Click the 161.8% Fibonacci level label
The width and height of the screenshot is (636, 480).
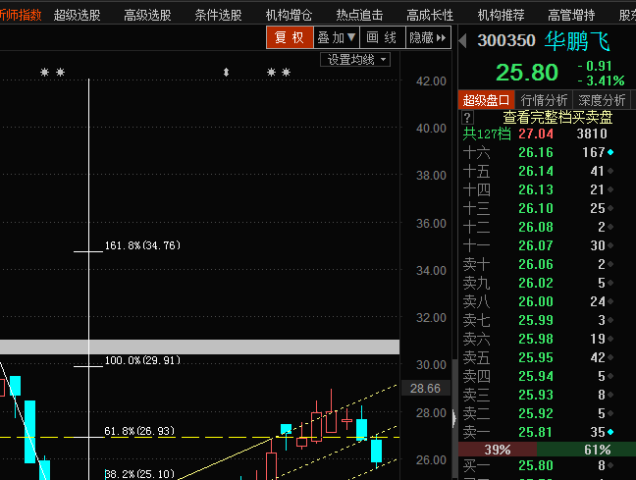(x=142, y=245)
